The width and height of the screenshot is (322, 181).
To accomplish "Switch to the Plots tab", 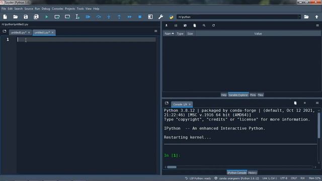I will 253,95.
